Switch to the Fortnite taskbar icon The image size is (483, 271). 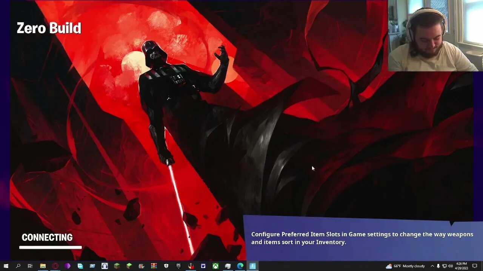pyautogui.click(x=252, y=266)
